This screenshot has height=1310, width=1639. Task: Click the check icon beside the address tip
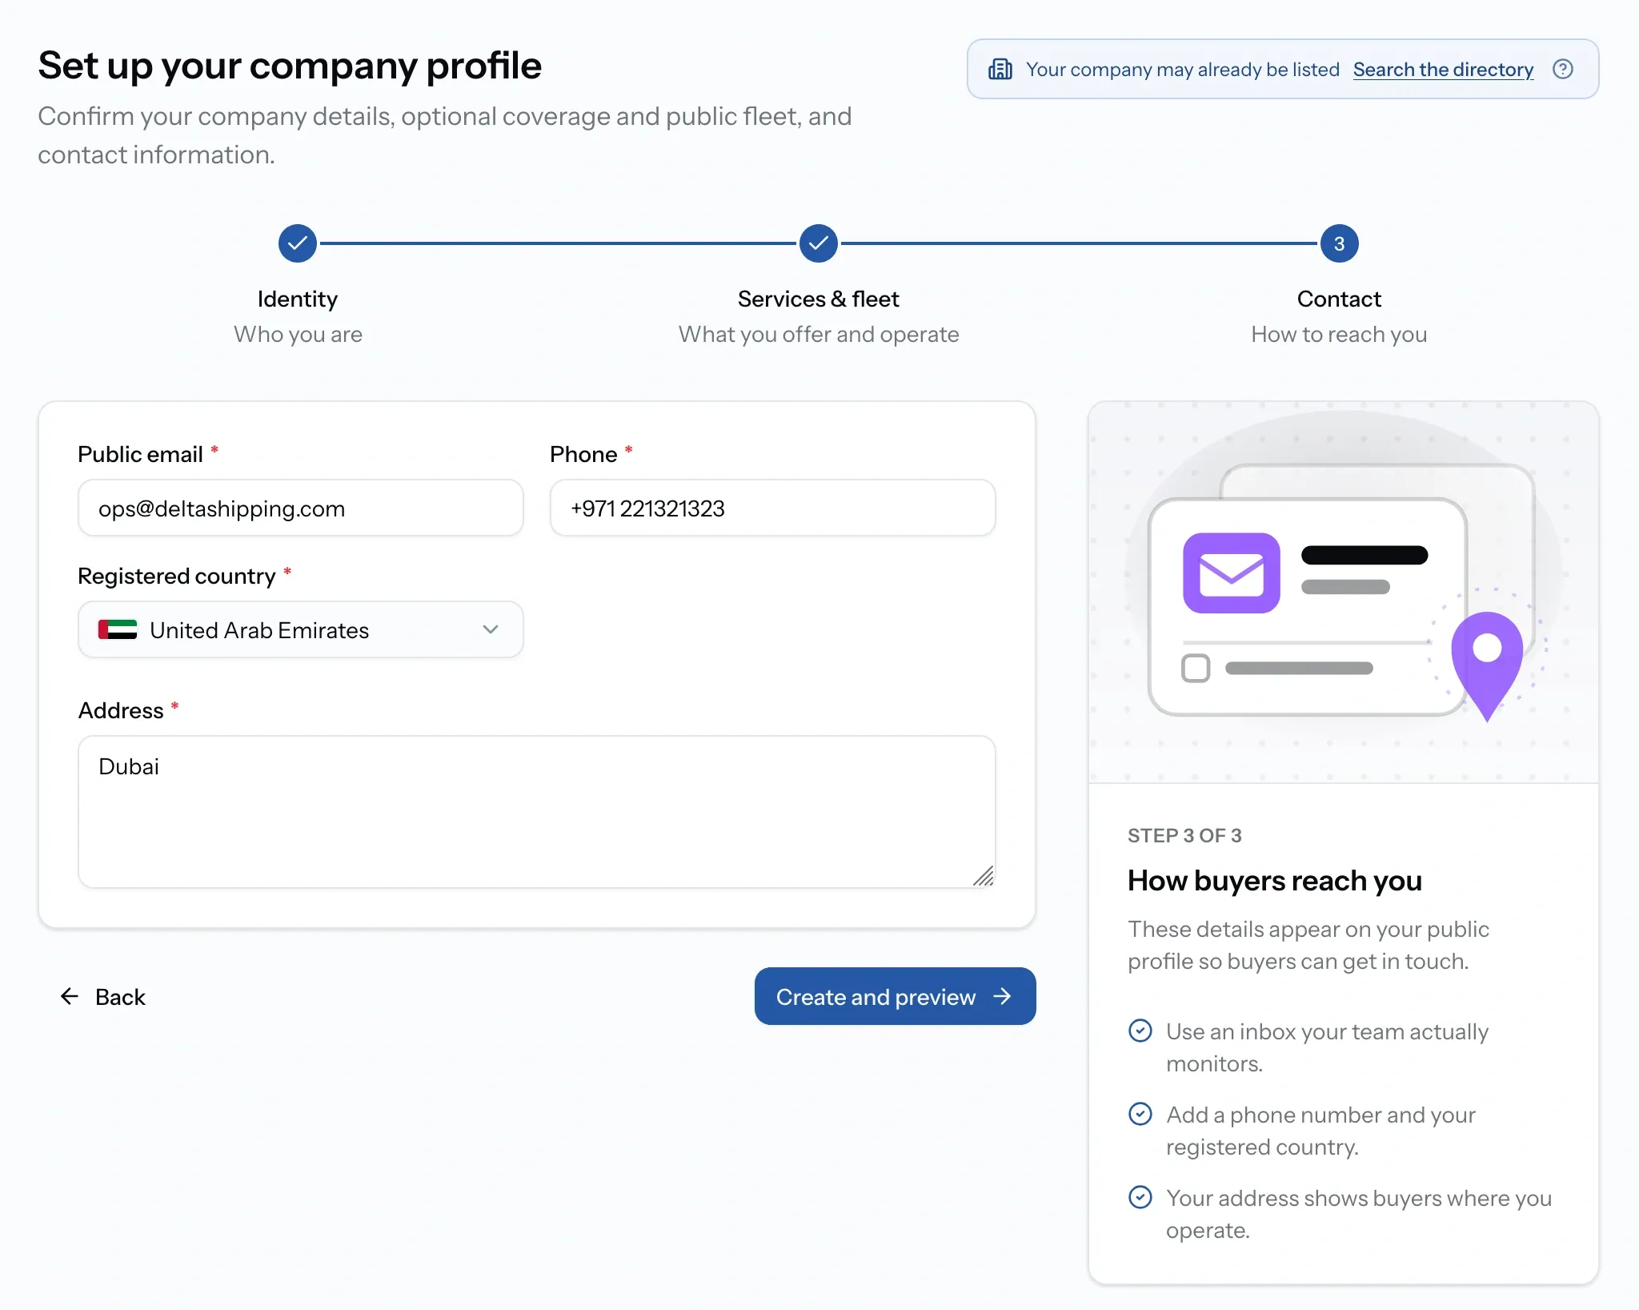click(1140, 1197)
